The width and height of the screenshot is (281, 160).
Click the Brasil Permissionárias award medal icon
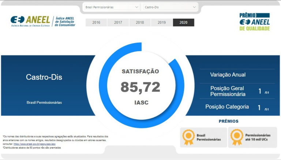(188, 137)
